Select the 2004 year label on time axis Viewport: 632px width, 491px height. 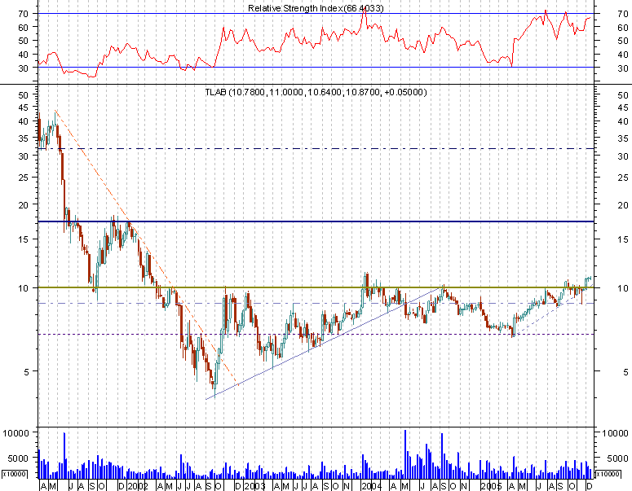(x=371, y=486)
